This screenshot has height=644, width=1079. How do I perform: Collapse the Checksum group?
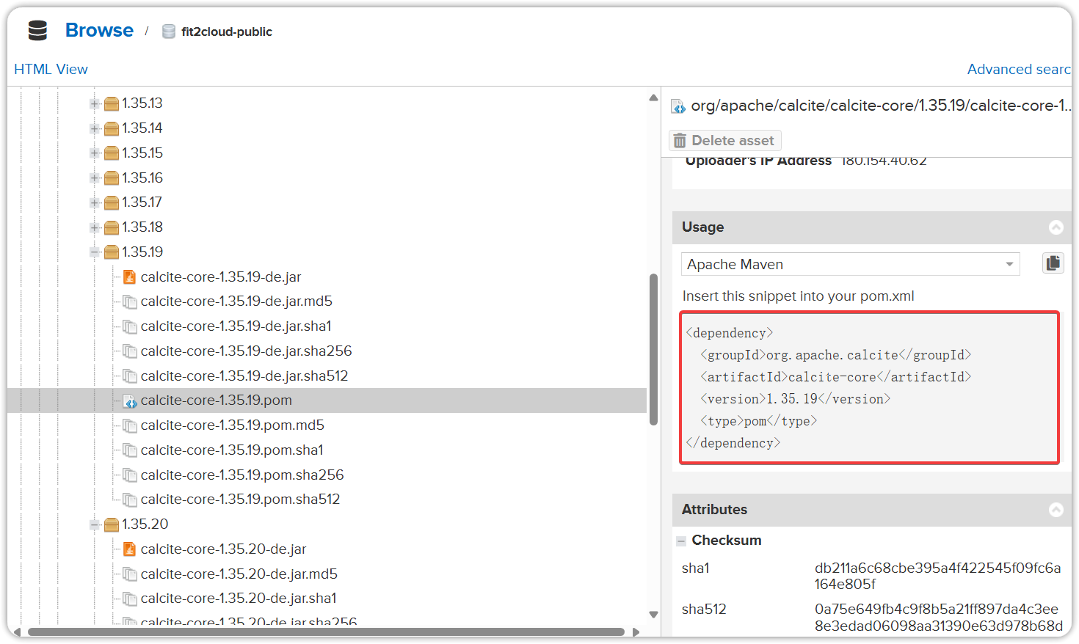point(681,541)
